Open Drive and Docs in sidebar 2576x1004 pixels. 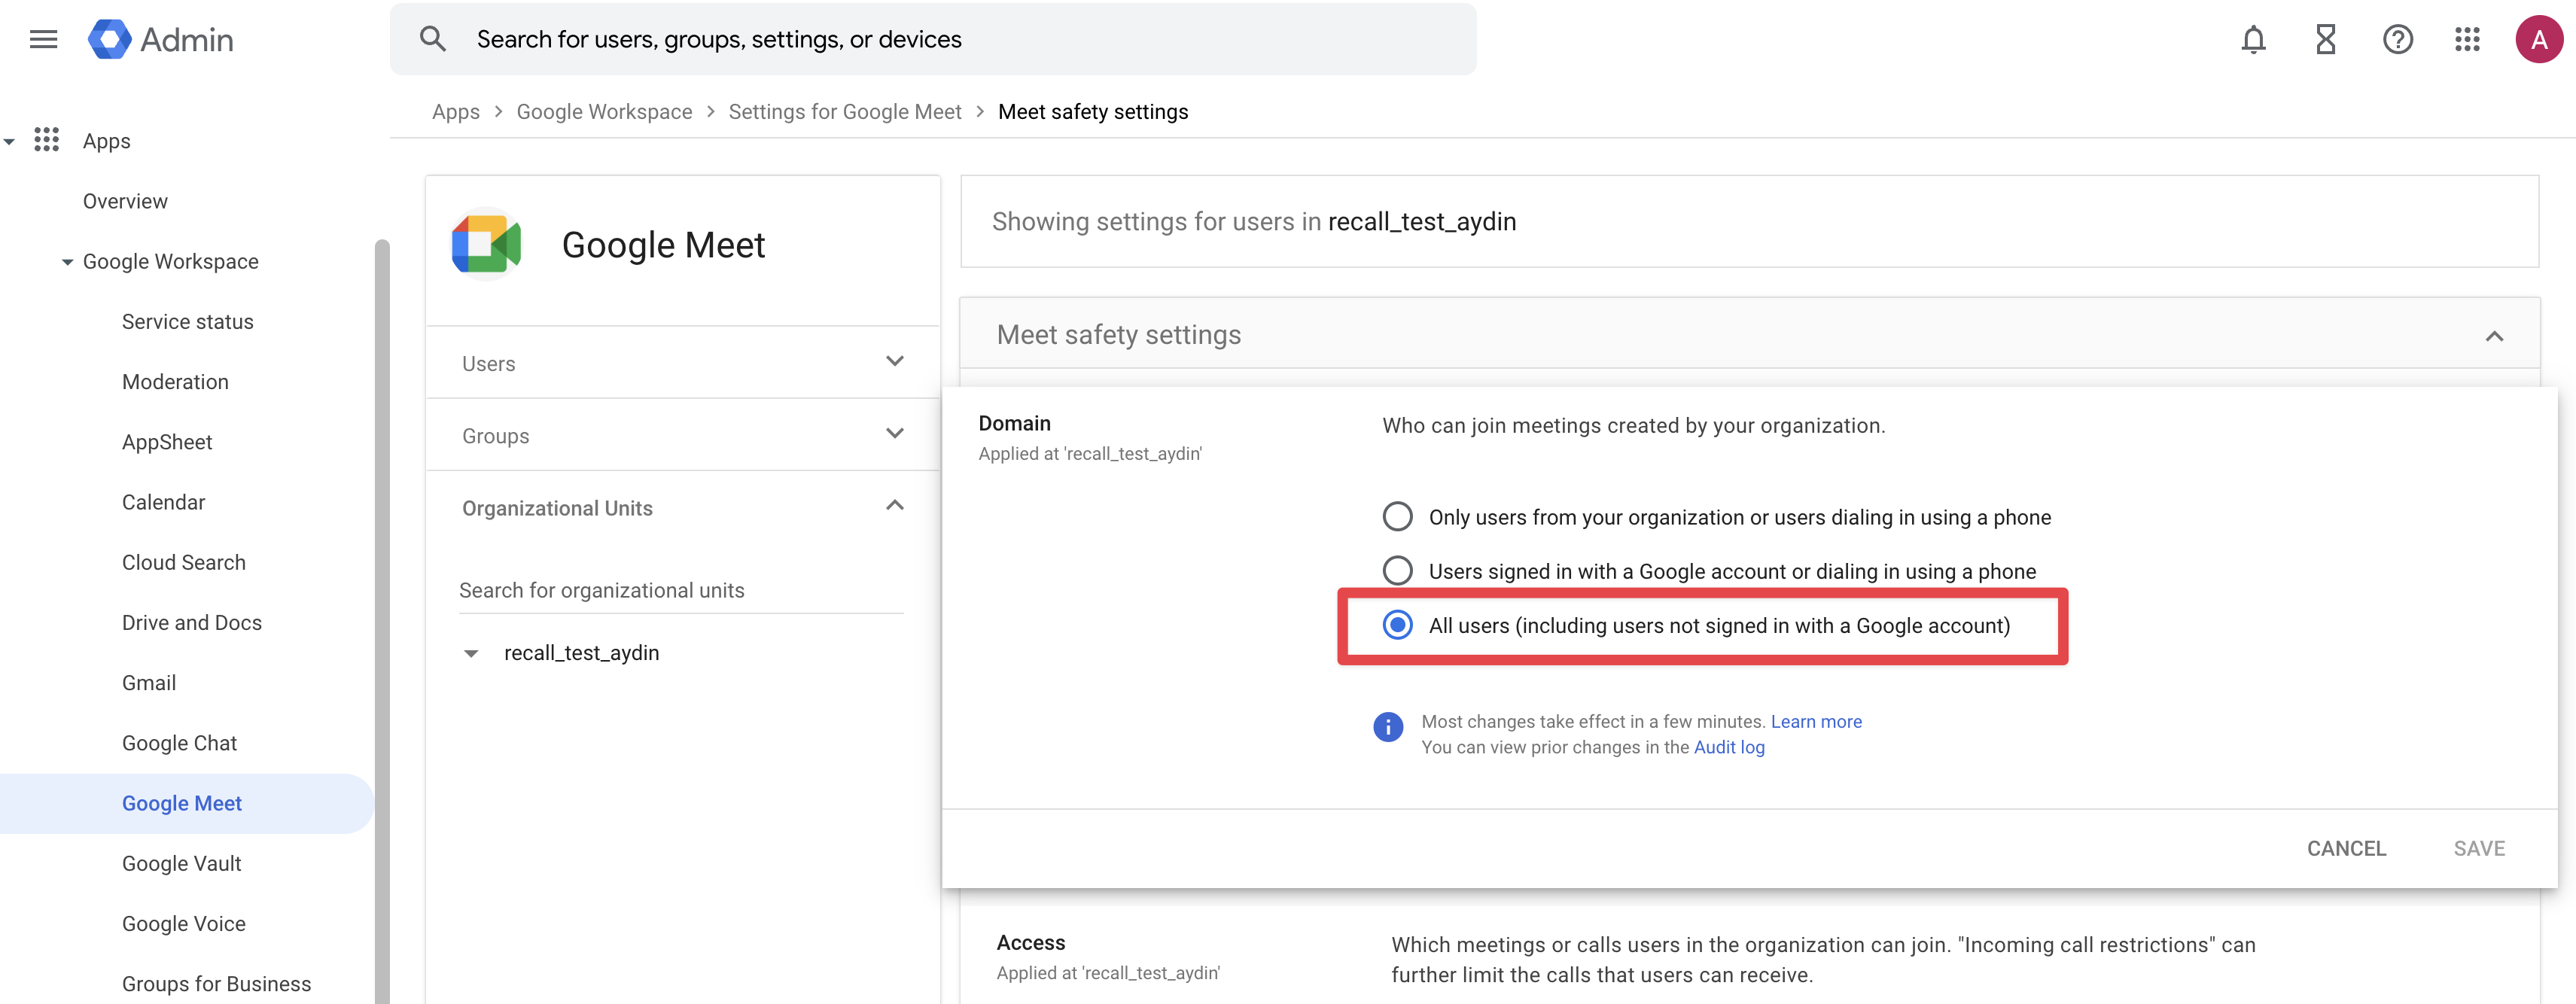pyautogui.click(x=191, y=622)
